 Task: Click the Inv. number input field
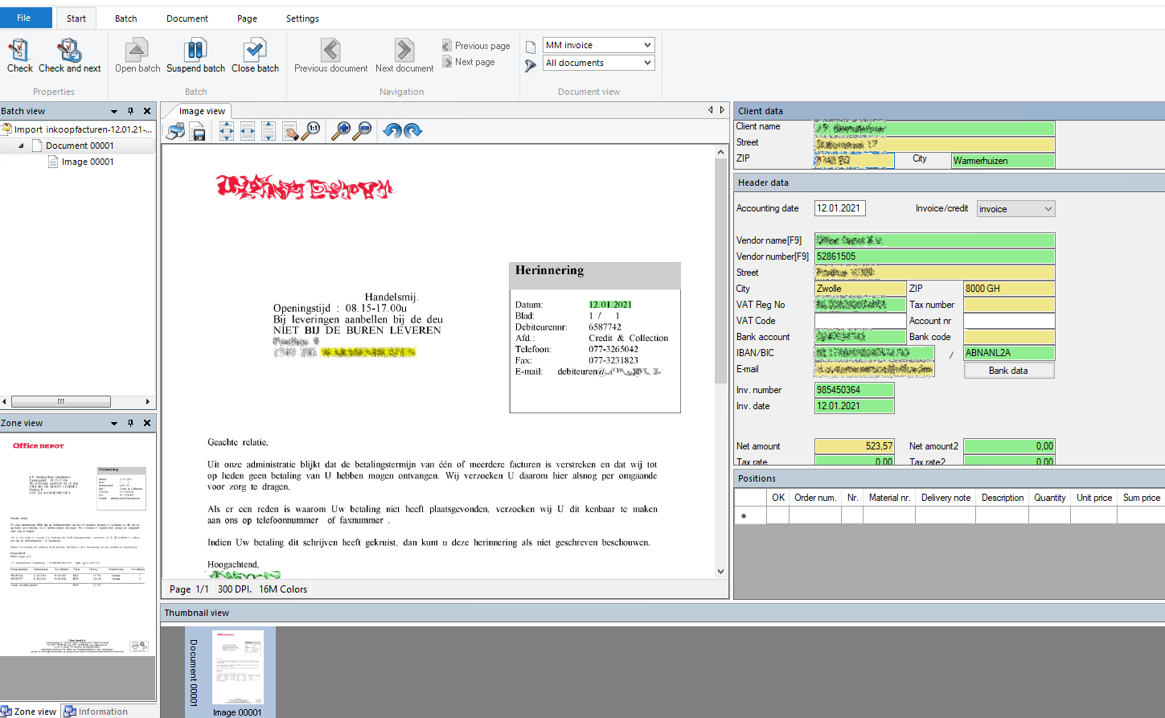[x=854, y=390]
